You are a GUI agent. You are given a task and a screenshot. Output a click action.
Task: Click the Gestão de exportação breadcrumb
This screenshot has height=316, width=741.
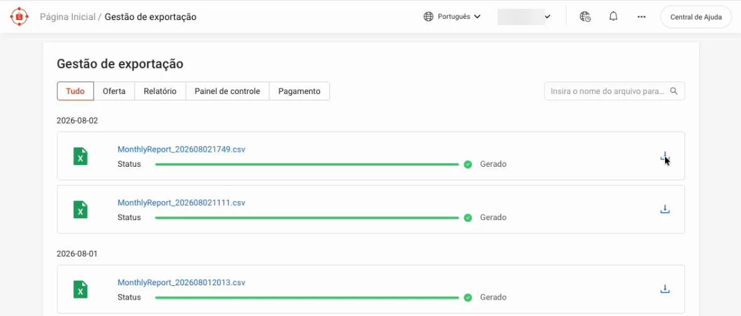[x=151, y=17]
